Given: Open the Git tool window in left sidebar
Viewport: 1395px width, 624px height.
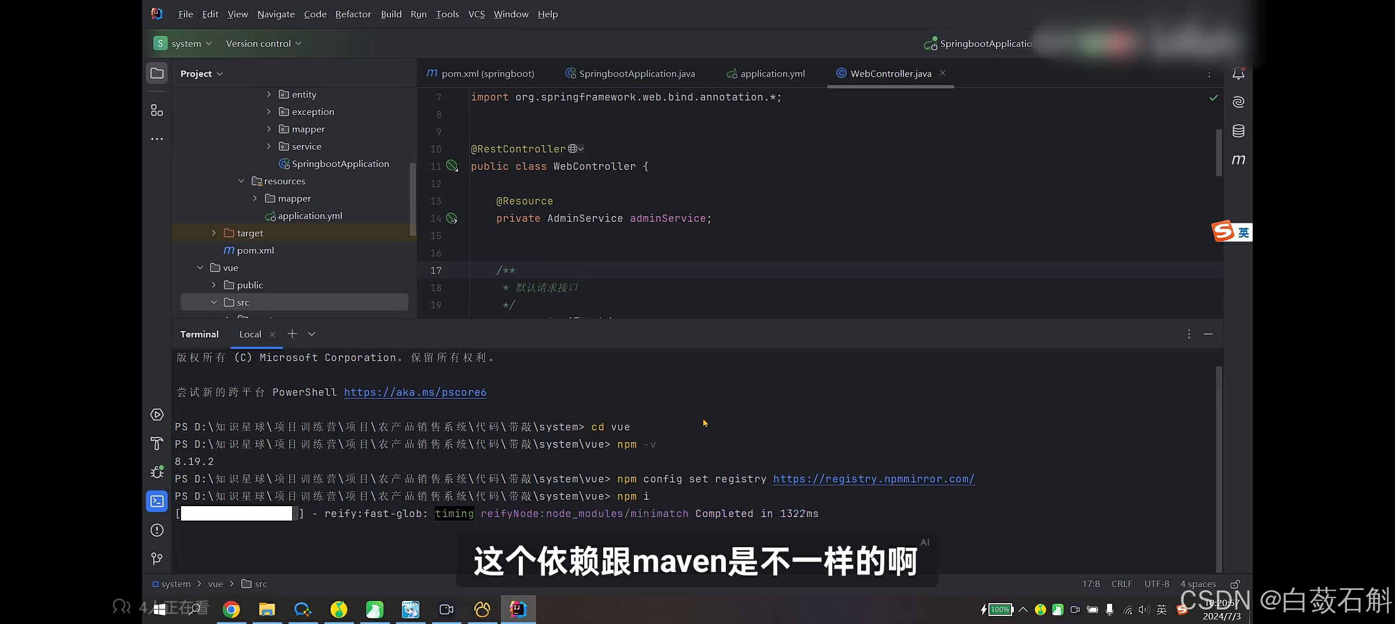Looking at the screenshot, I should (x=157, y=559).
